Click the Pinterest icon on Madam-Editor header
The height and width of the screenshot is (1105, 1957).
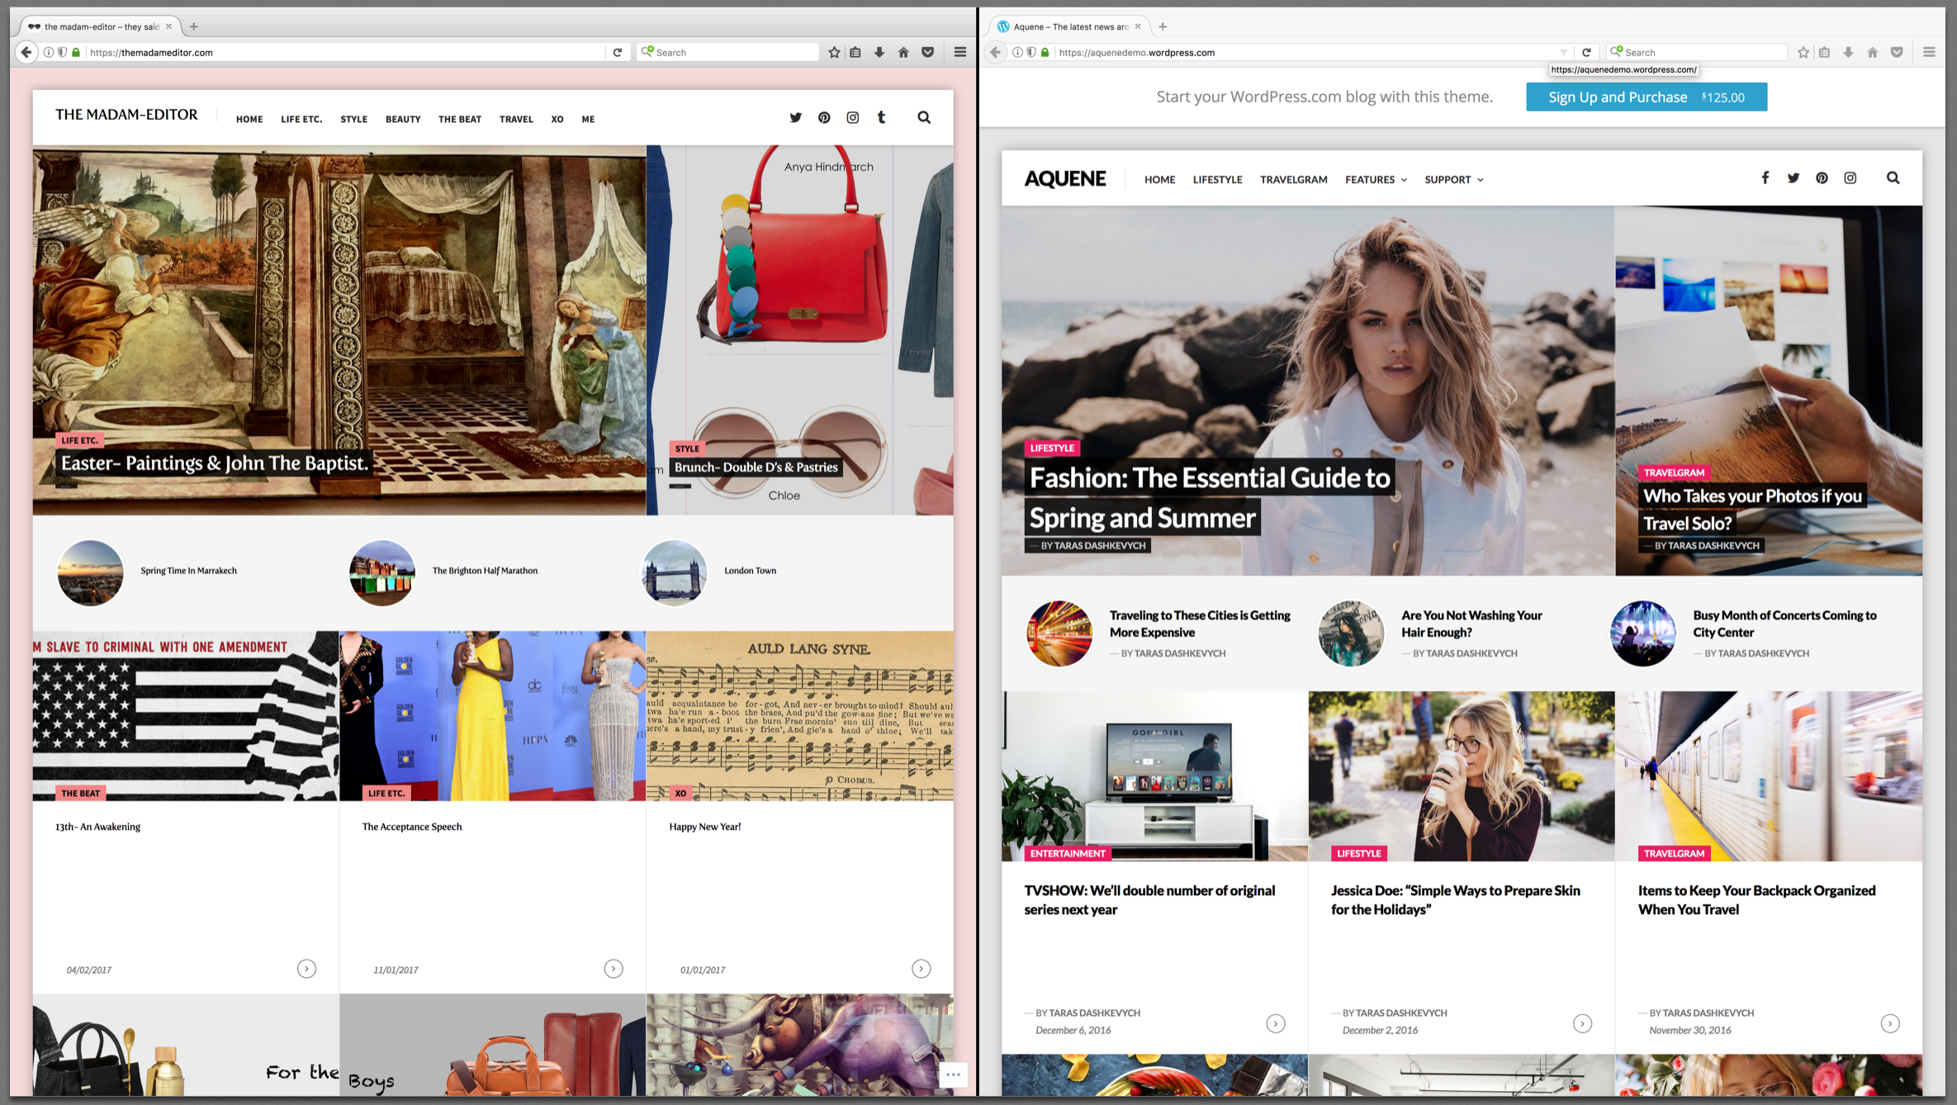click(824, 117)
